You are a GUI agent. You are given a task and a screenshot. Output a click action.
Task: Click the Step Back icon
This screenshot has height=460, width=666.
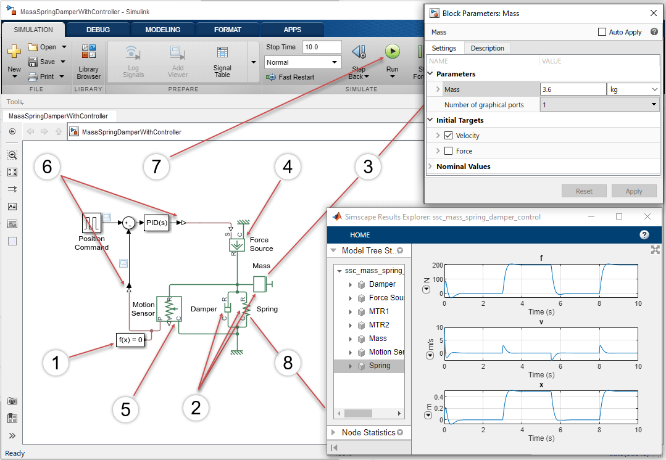[359, 52]
